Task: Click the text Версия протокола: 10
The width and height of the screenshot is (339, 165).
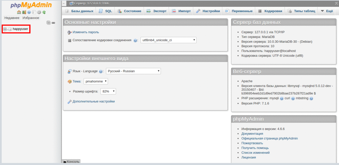Action: 258,46
